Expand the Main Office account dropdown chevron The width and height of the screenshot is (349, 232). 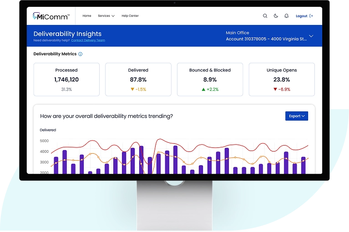tap(311, 36)
